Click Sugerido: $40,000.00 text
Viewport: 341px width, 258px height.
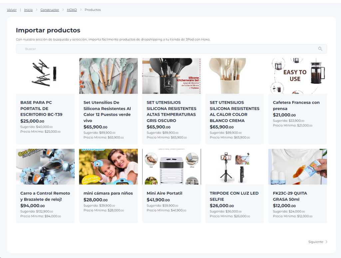pyautogui.click(x=37, y=127)
